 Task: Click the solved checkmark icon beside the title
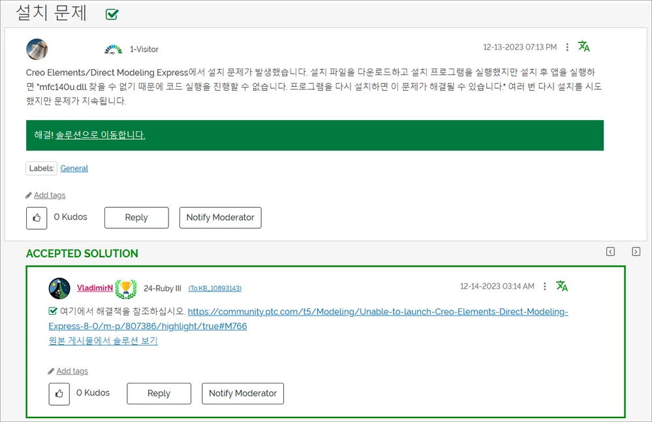pos(112,14)
